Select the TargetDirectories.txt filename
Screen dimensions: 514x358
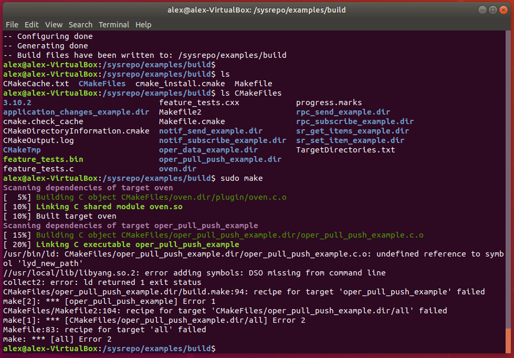(347, 149)
